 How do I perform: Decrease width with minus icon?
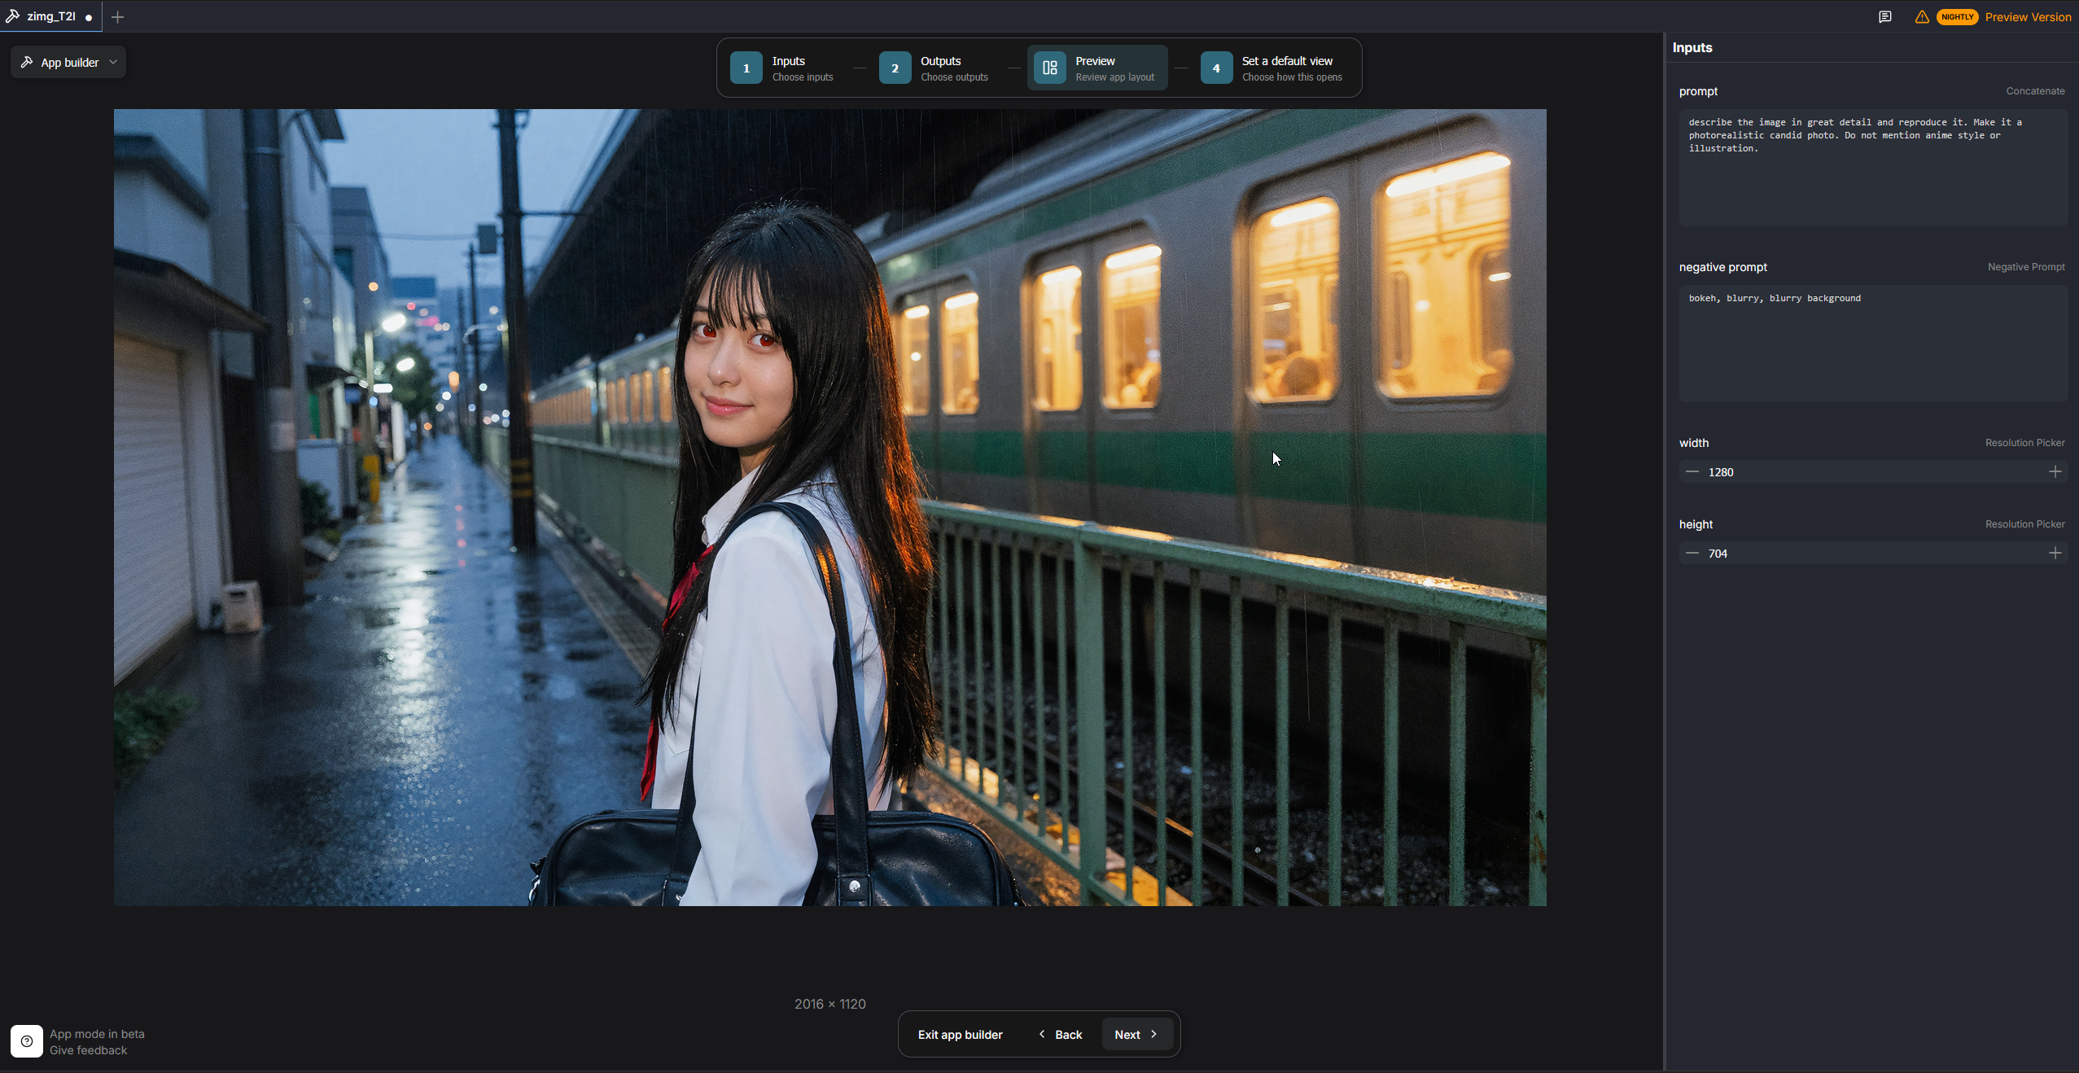tap(1692, 472)
